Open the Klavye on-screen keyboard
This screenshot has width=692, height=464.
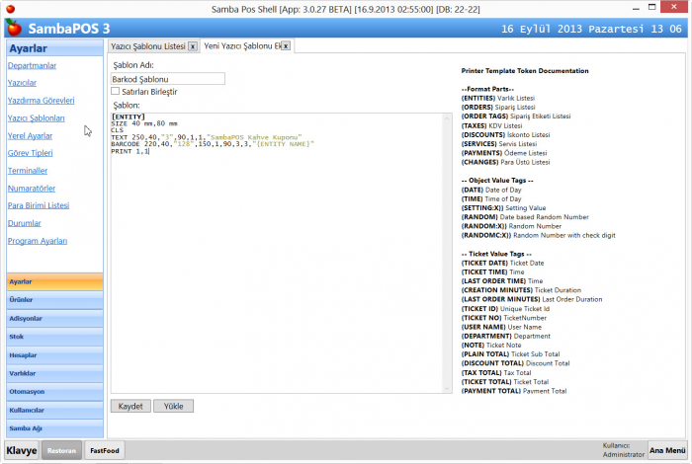pos(22,450)
